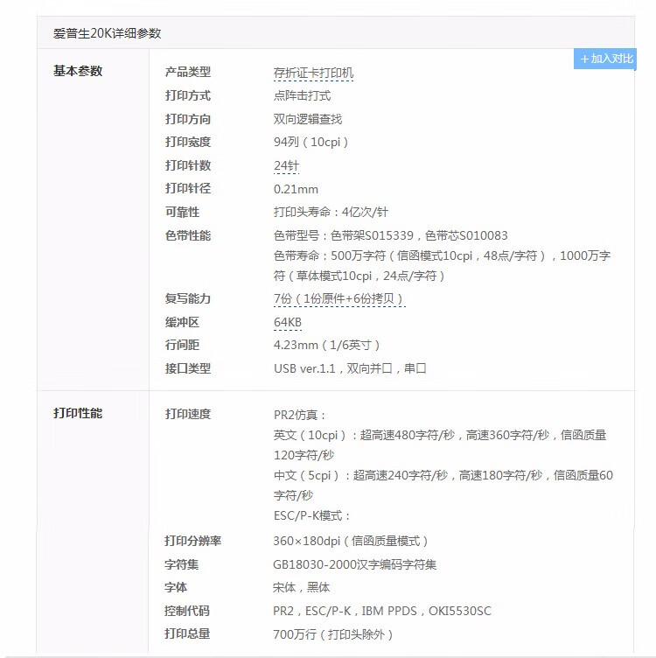Click the 加入对比 button

(x=604, y=59)
